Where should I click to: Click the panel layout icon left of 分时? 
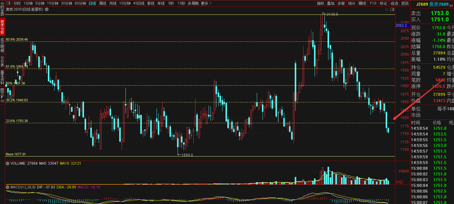(x=8, y=4)
